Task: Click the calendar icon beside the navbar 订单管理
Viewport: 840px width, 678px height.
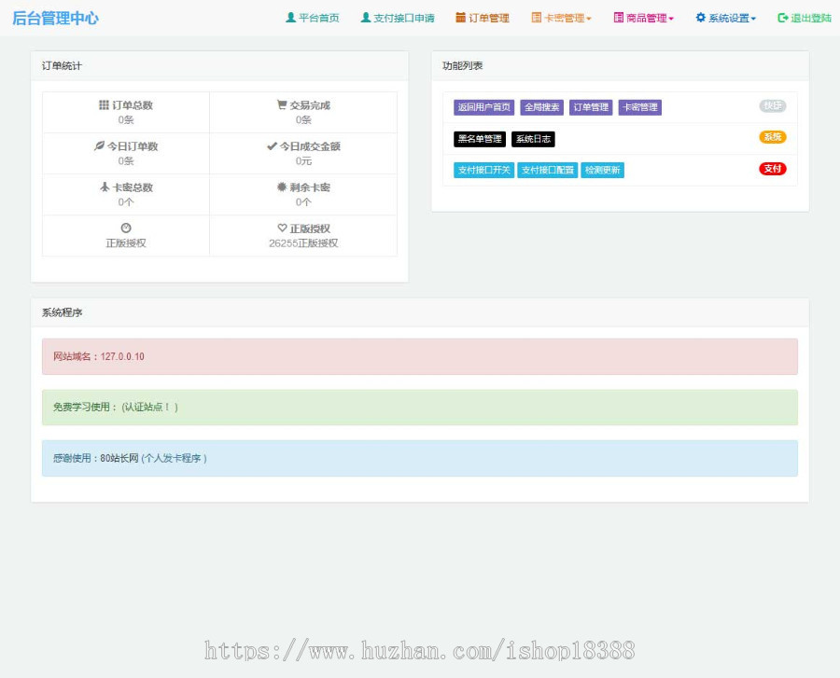Action: click(x=461, y=18)
